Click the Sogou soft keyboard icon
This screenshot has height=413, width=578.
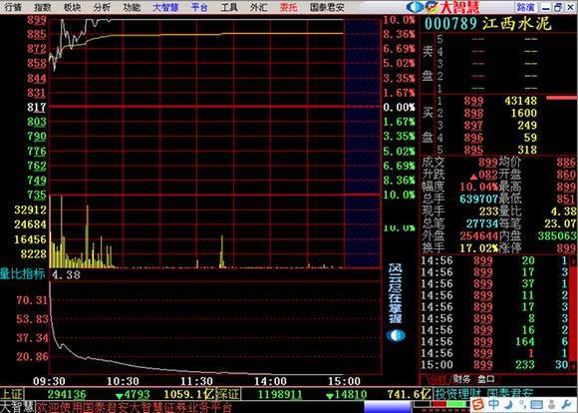click(x=537, y=404)
